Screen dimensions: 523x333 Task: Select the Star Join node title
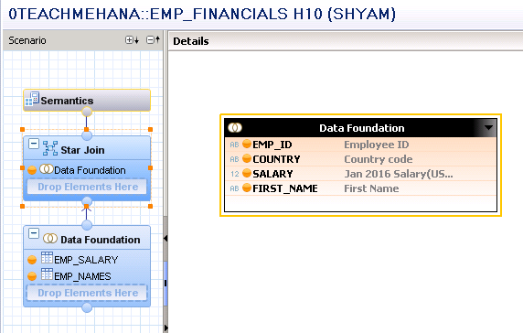point(82,150)
